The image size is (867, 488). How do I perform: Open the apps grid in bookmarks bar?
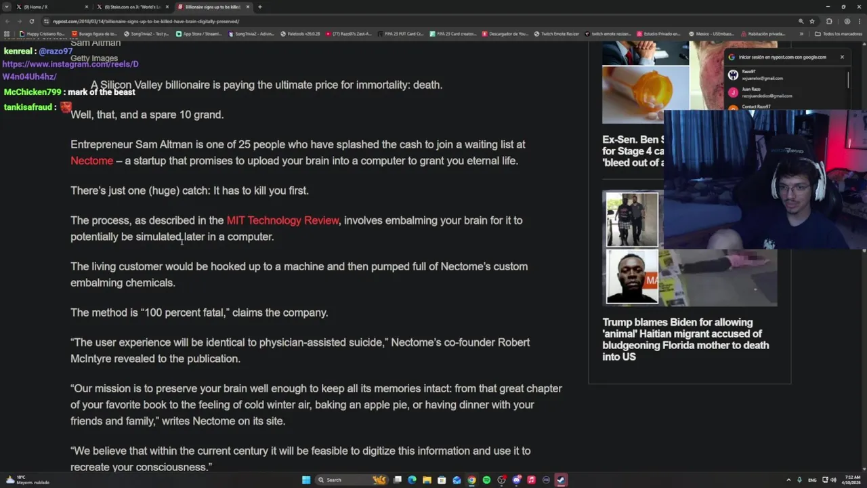coord(7,34)
